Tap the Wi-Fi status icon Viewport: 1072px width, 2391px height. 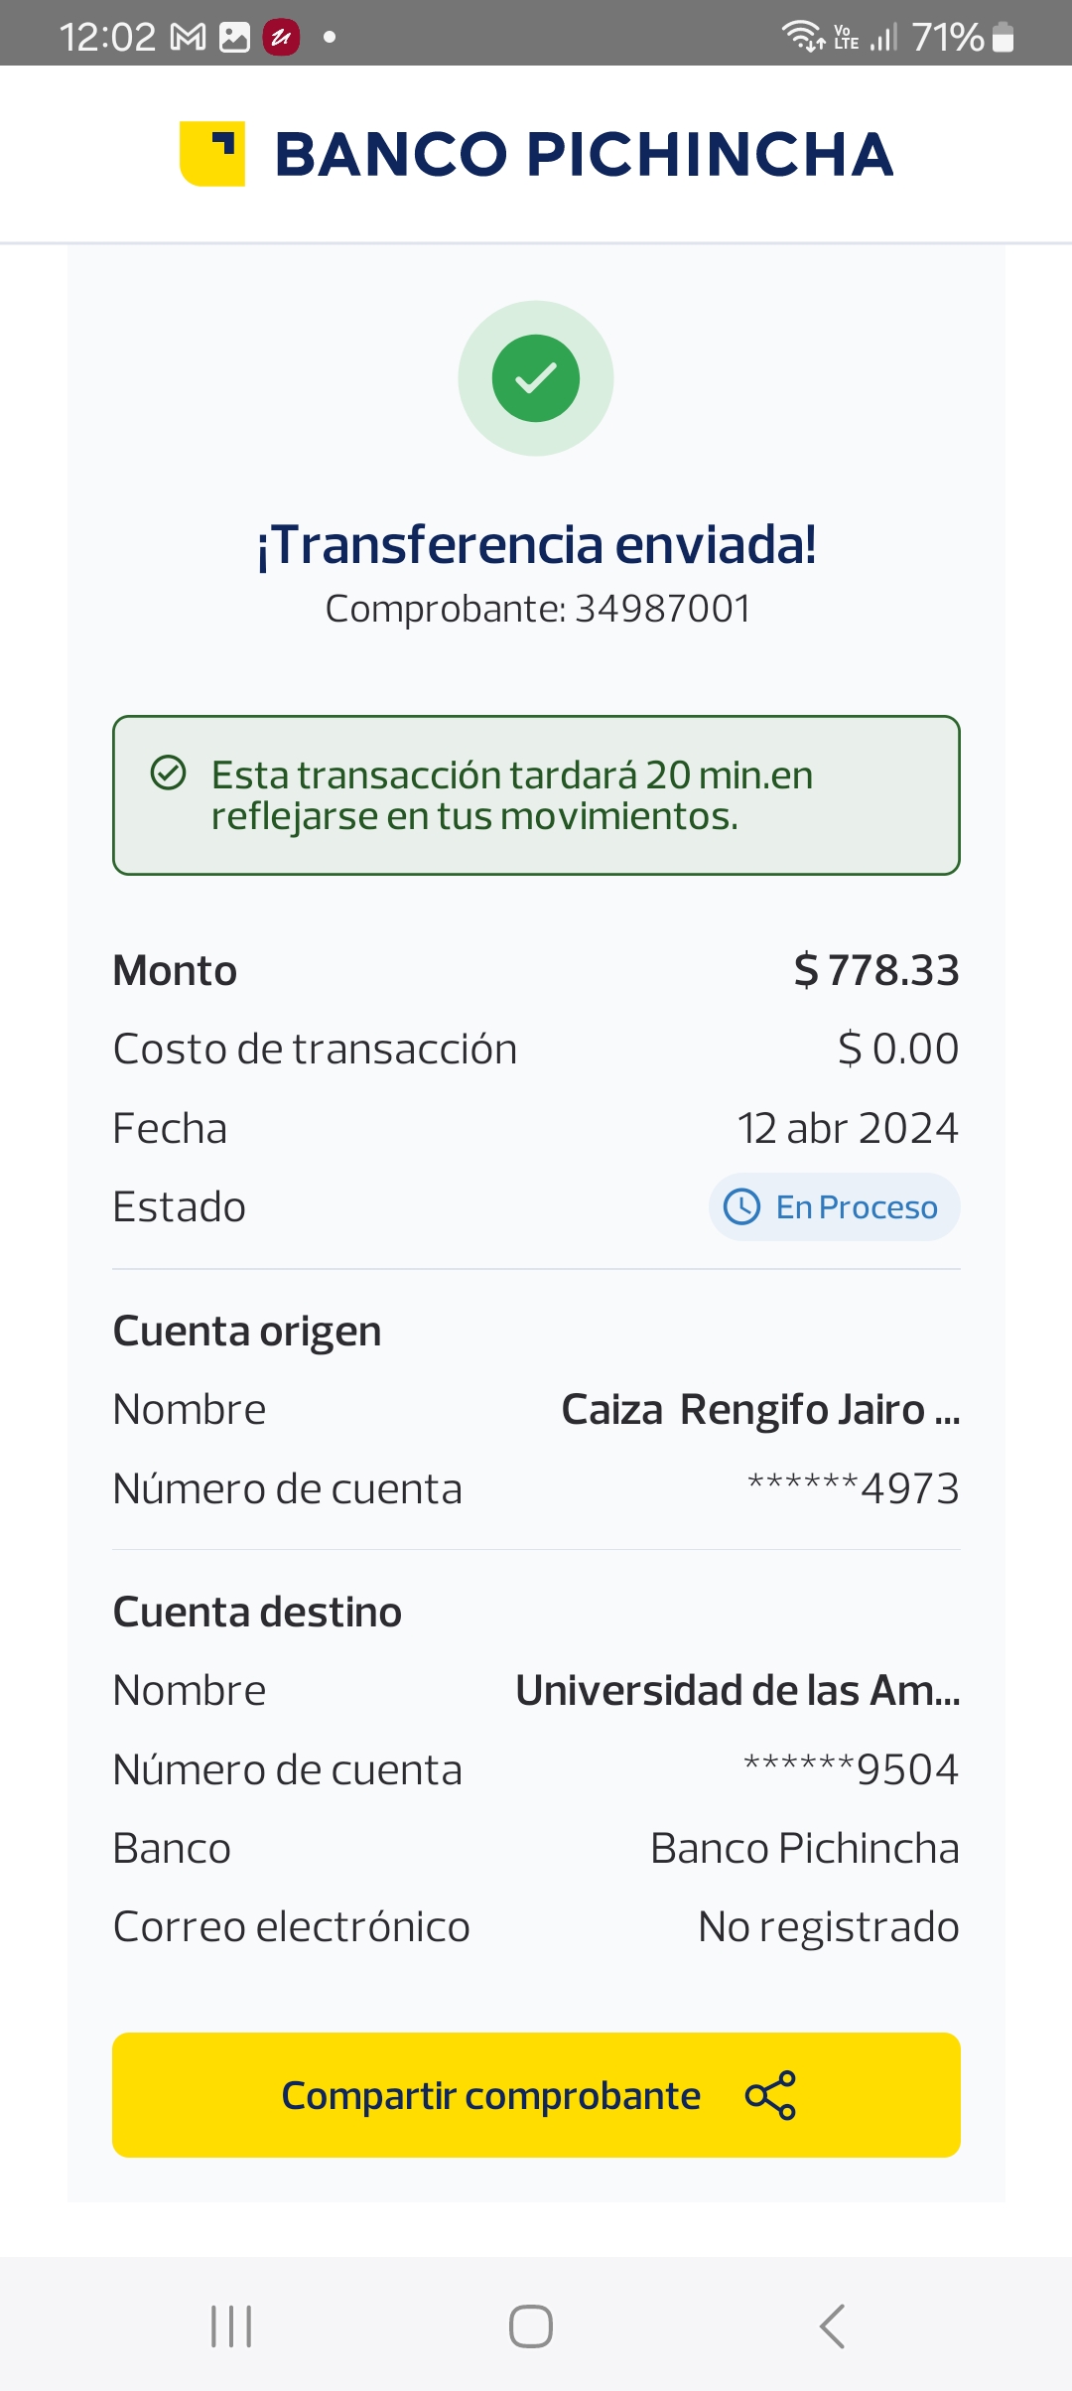point(802,36)
